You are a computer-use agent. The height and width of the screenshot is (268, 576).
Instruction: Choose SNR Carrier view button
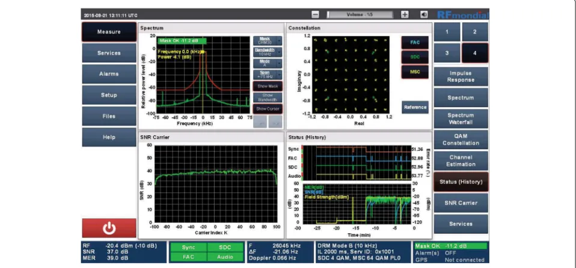click(x=461, y=203)
